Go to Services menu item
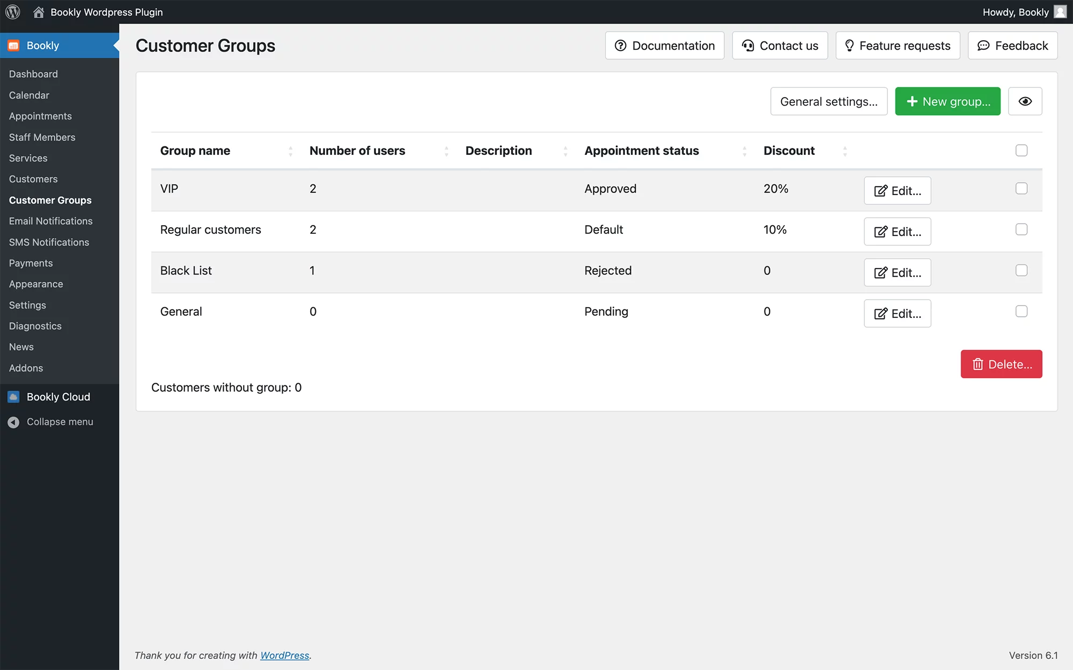Image resolution: width=1073 pixels, height=670 pixels. click(28, 158)
